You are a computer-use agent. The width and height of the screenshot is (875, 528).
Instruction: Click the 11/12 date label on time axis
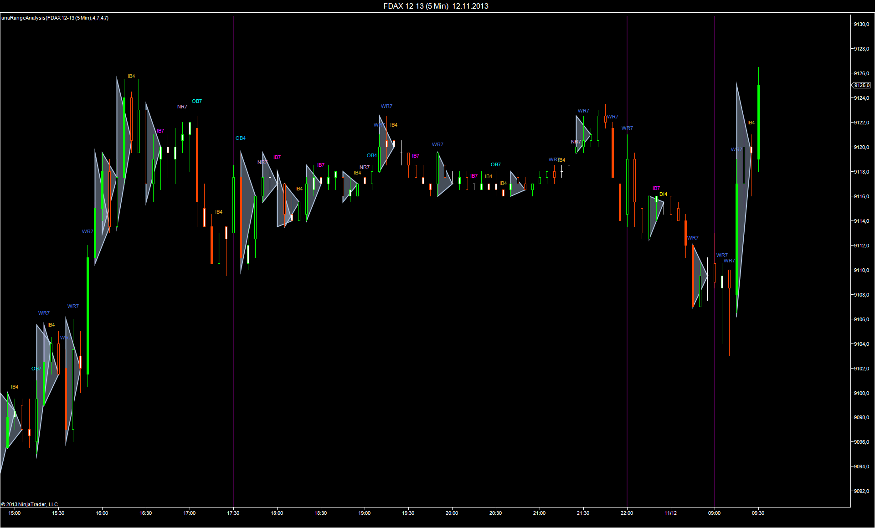[671, 513]
